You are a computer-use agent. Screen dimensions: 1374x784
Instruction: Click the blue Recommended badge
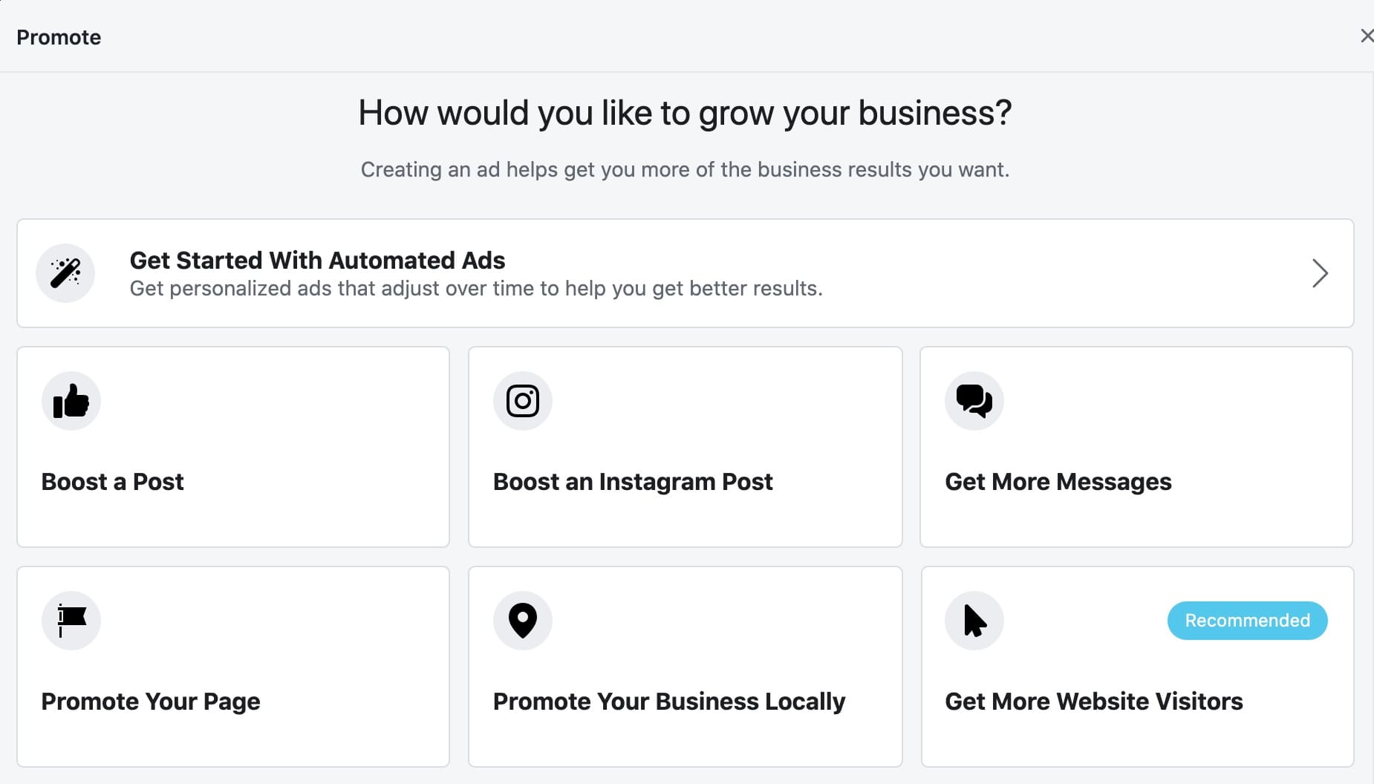click(x=1248, y=621)
